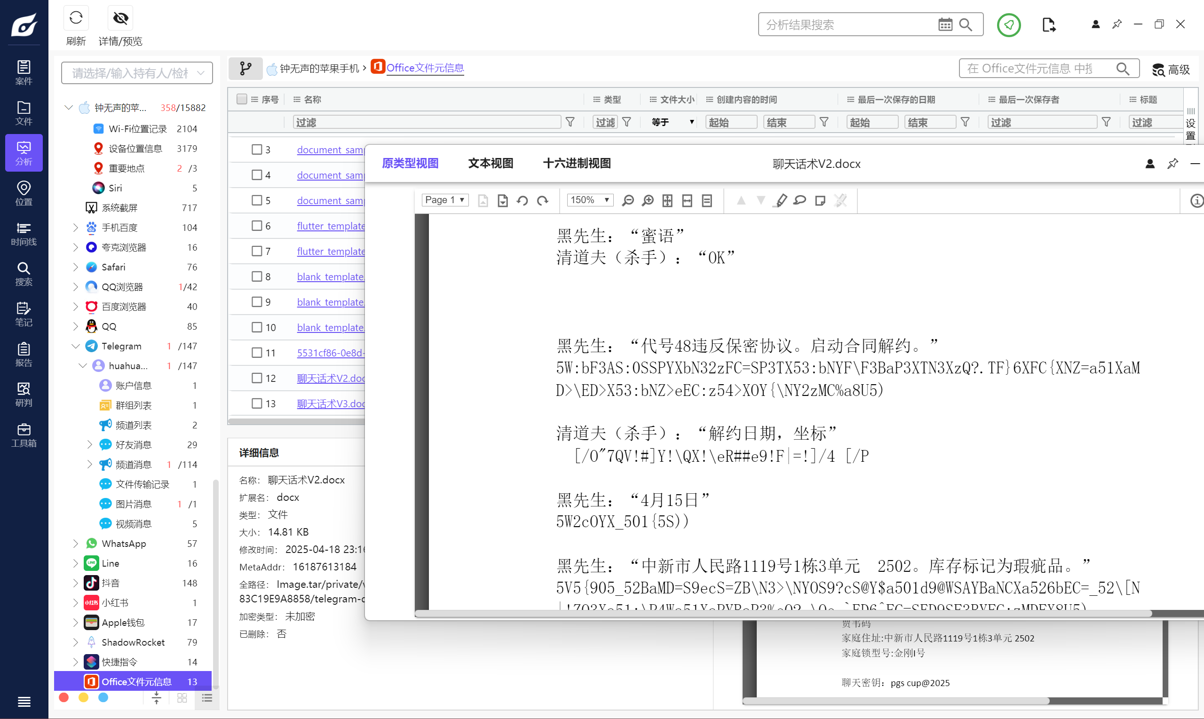Collapse the 钟无声的苹果手机 root node
This screenshot has height=719, width=1204.
69,108
